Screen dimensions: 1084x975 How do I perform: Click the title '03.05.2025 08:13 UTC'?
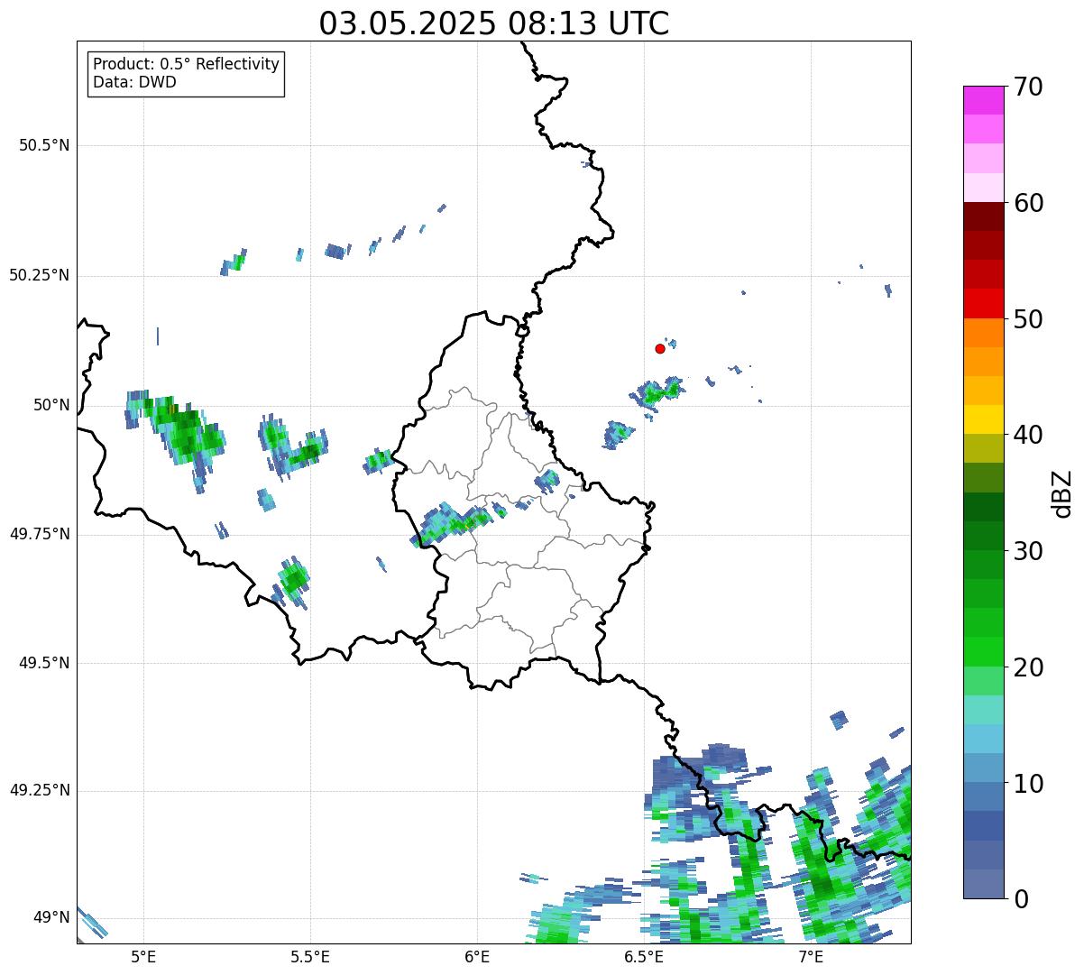pyautogui.click(x=494, y=23)
